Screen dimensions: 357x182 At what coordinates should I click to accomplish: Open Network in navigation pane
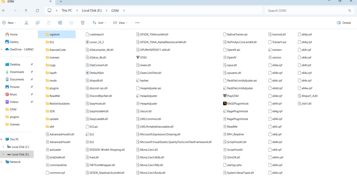[x=13, y=162]
